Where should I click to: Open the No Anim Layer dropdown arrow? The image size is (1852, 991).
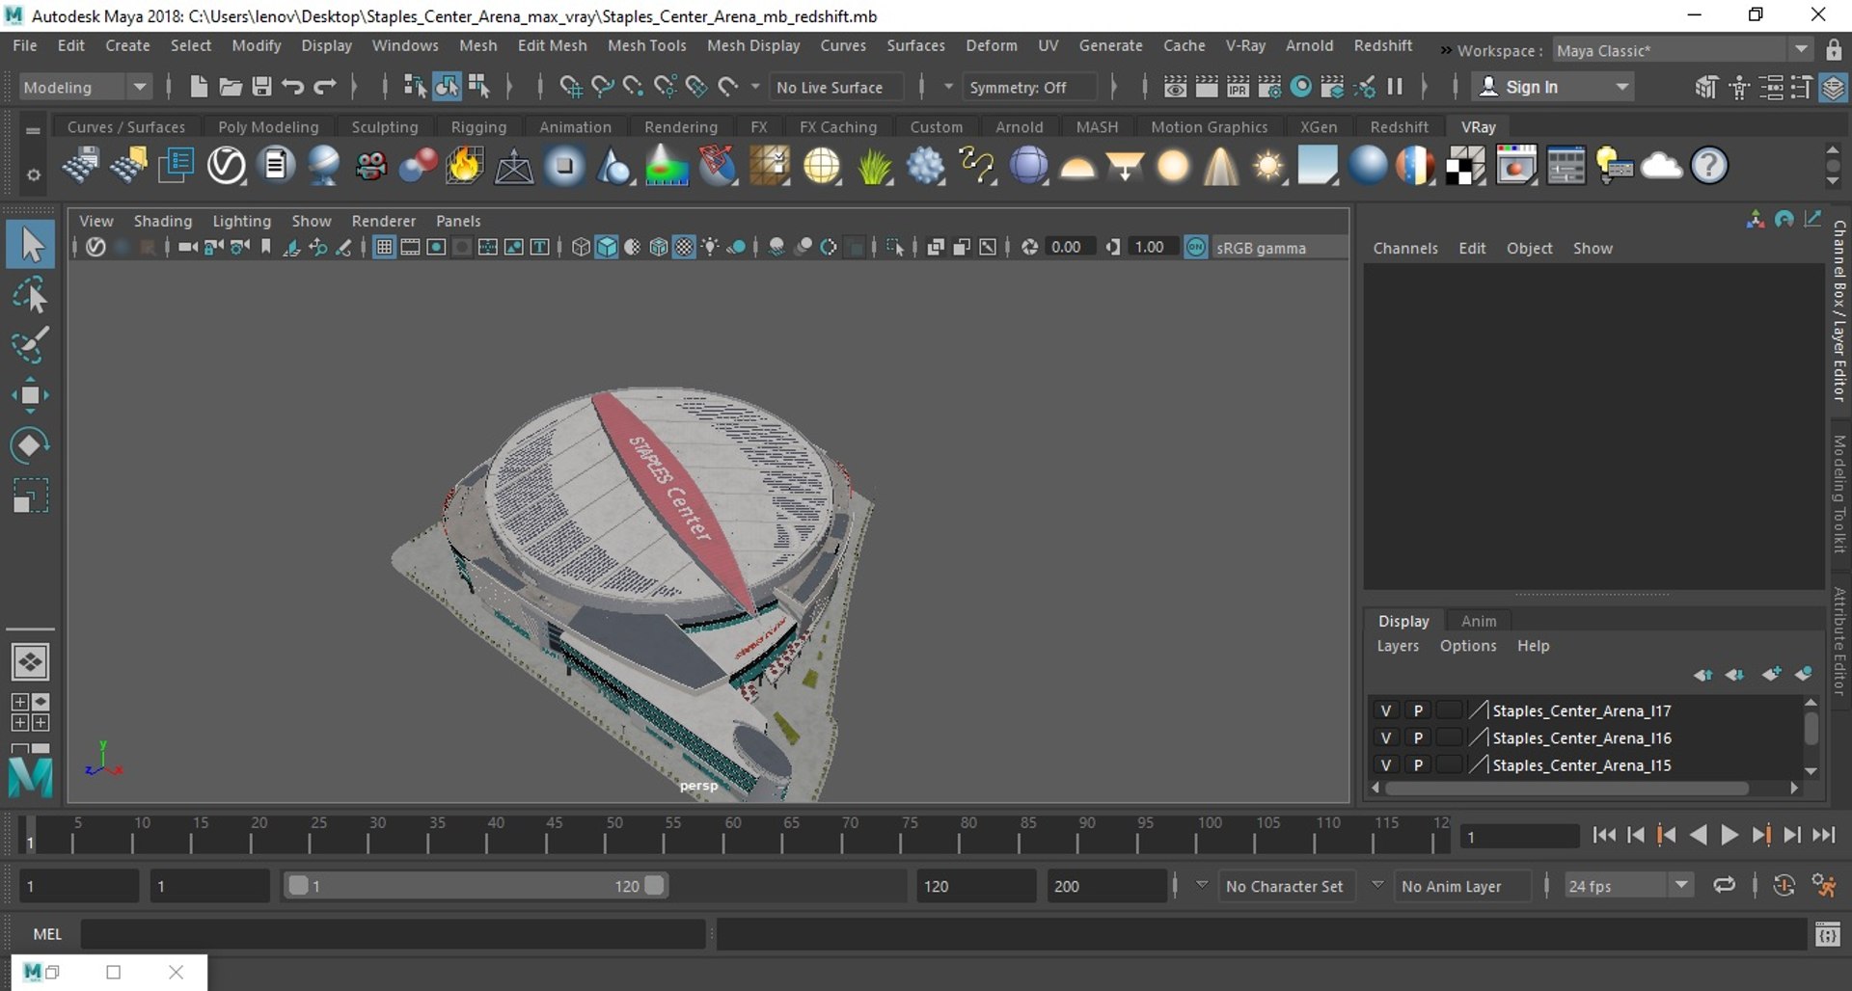pyautogui.click(x=1377, y=884)
